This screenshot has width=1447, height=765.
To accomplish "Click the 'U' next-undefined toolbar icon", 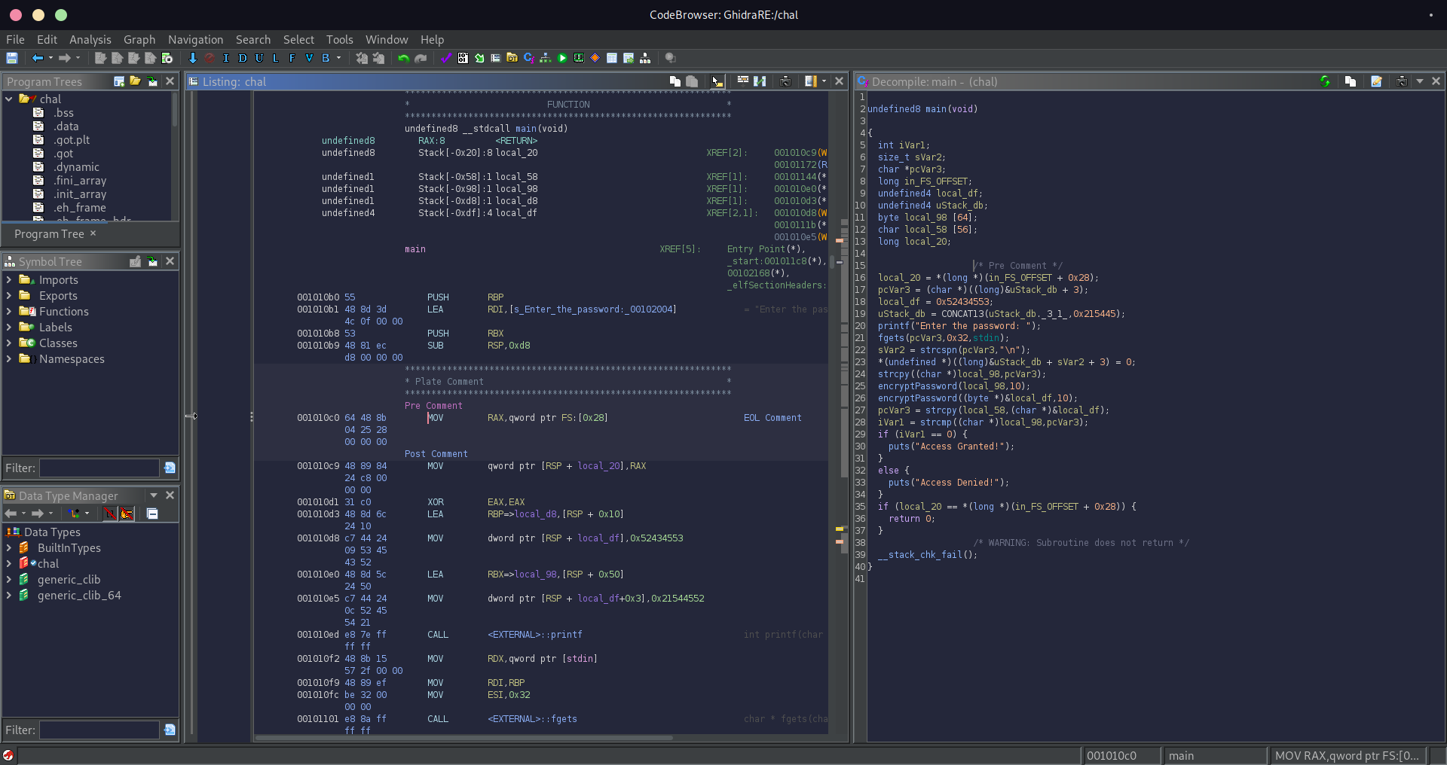I will [259, 58].
